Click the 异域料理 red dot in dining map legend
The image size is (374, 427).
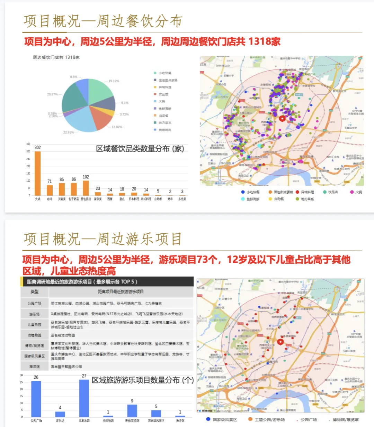297,192
